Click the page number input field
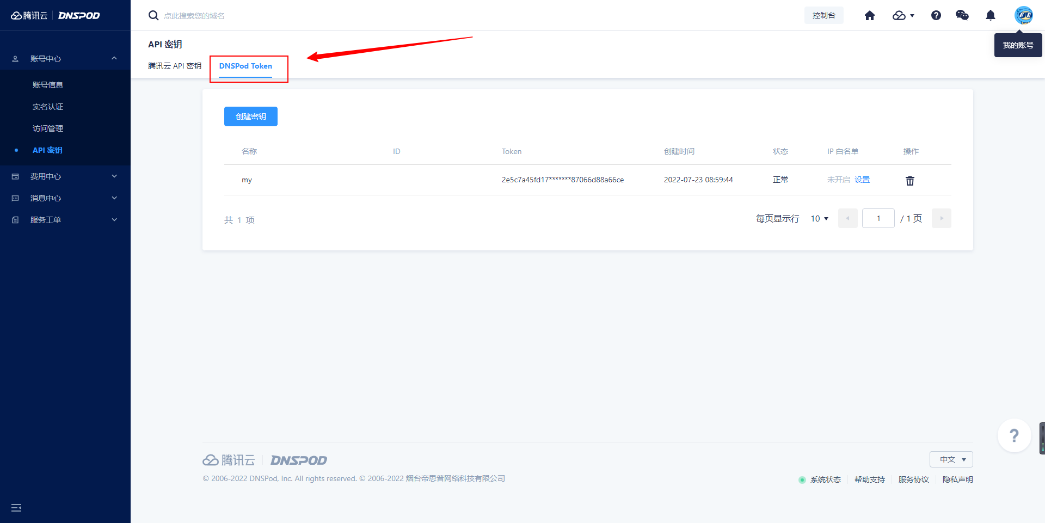The height and width of the screenshot is (523, 1045). pyautogui.click(x=878, y=218)
